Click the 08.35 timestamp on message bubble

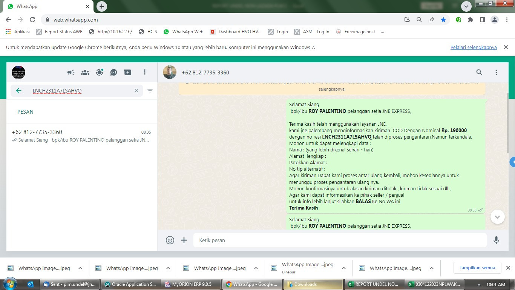[x=472, y=210]
